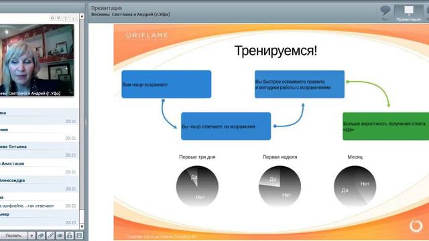Viewport: 429px width, 241px height.
Task: Click the Послать send button
Action: click(x=13, y=235)
